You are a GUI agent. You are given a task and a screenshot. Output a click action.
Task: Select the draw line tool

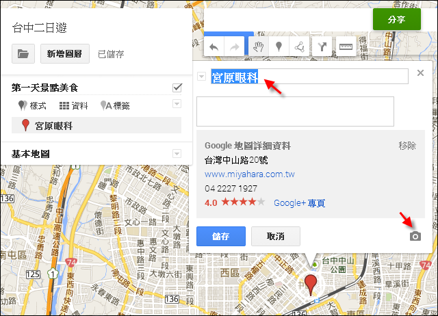(299, 47)
